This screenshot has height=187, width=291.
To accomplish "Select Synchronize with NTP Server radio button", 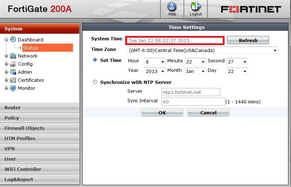I will pos(95,82).
